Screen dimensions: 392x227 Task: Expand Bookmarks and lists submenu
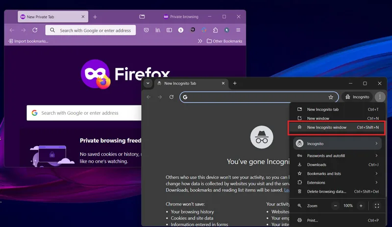click(338, 174)
